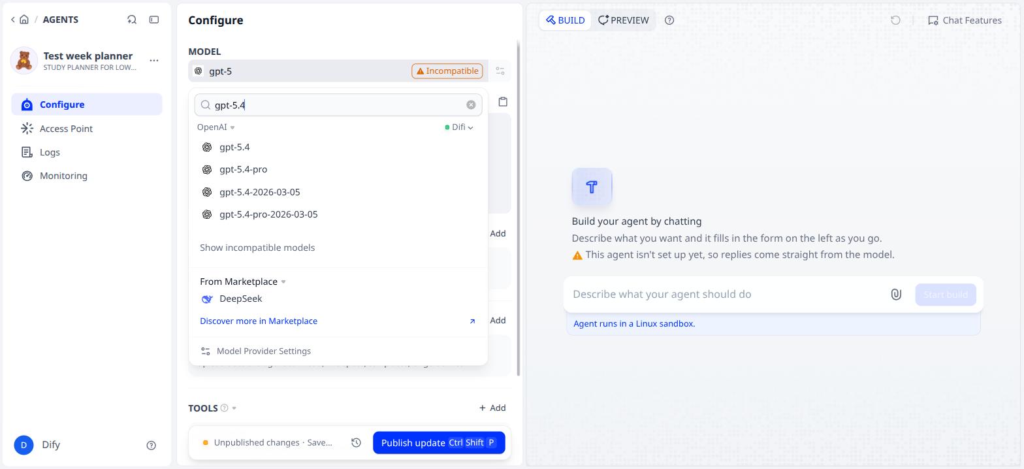This screenshot has height=469, width=1024.
Task: Open the gpt-5 model selector dropdown
Action: pyautogui.click(x=338, y=71)
